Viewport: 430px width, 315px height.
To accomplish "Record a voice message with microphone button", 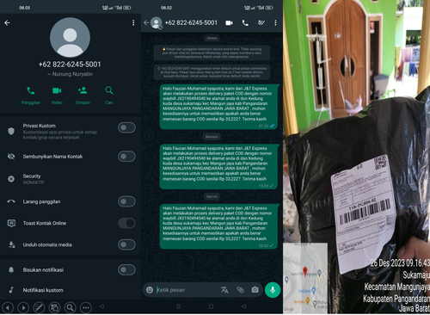I will point(273,290).
